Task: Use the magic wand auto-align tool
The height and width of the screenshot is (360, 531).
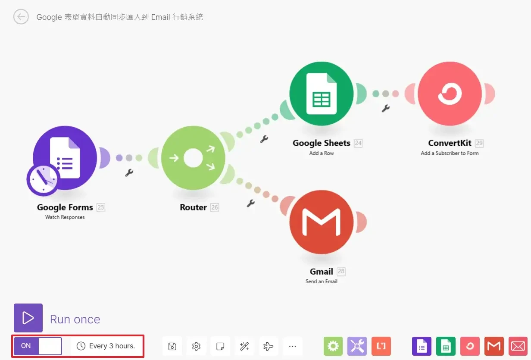Action: (244, 346)
